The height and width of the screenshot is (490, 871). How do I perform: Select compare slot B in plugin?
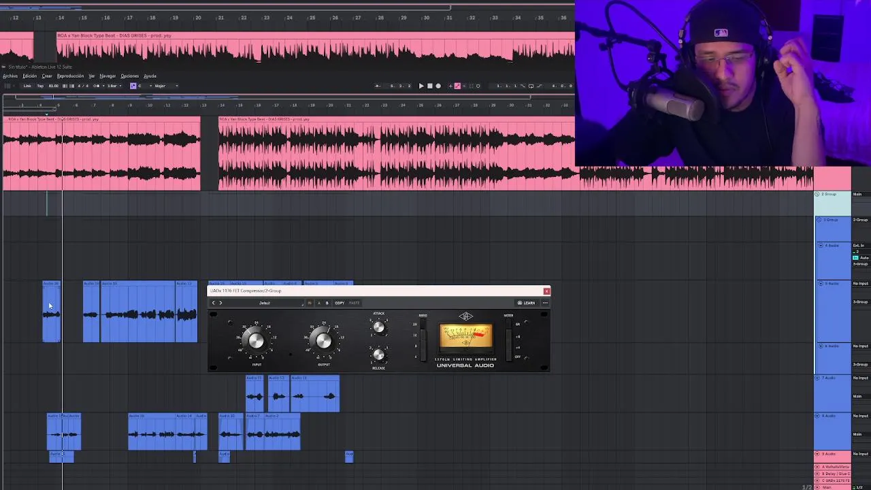[327, 303]
